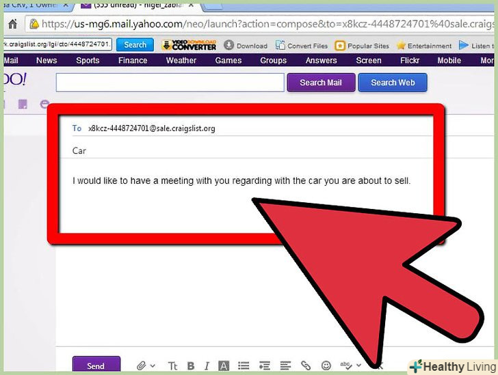Open Answers in Yahoo navigation bar
The width and height of the screenshot is (498, 375).
[x=321, y=60]
